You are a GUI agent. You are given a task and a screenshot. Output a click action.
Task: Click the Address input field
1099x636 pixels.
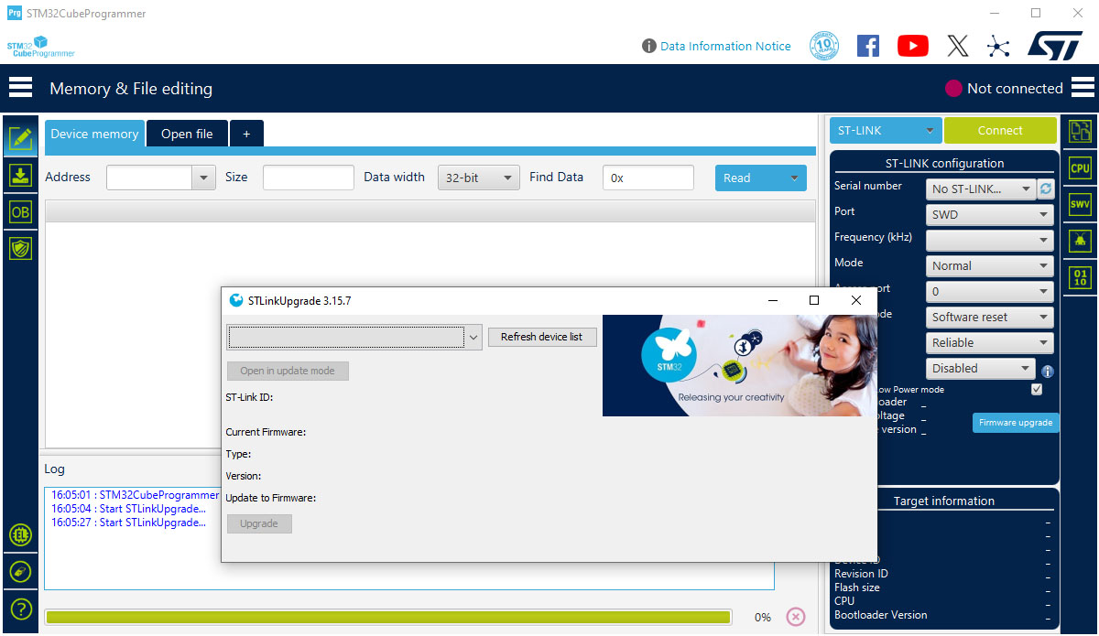pyautogui.click(x=149, y=178)
